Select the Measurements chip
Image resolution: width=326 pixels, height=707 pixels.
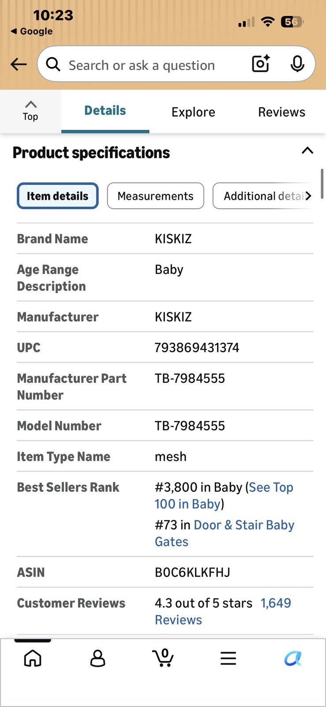pyautogui.click(x=155, y=196)
